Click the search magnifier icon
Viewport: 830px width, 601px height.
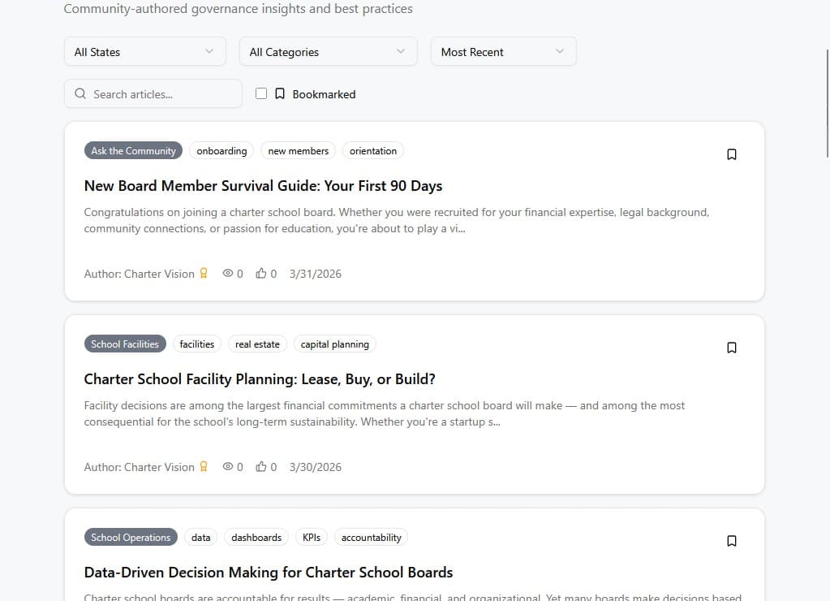pos(80,94)
